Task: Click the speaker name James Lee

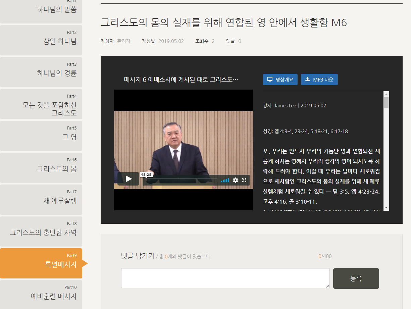Action: click(x=285, y=106)
